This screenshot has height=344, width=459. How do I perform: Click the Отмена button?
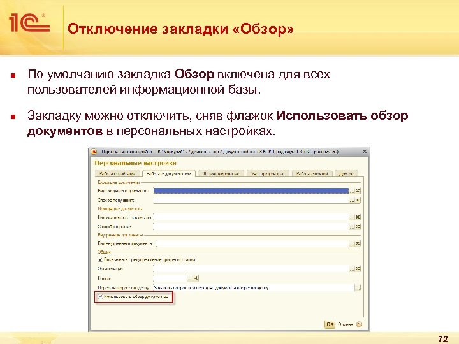345,324
